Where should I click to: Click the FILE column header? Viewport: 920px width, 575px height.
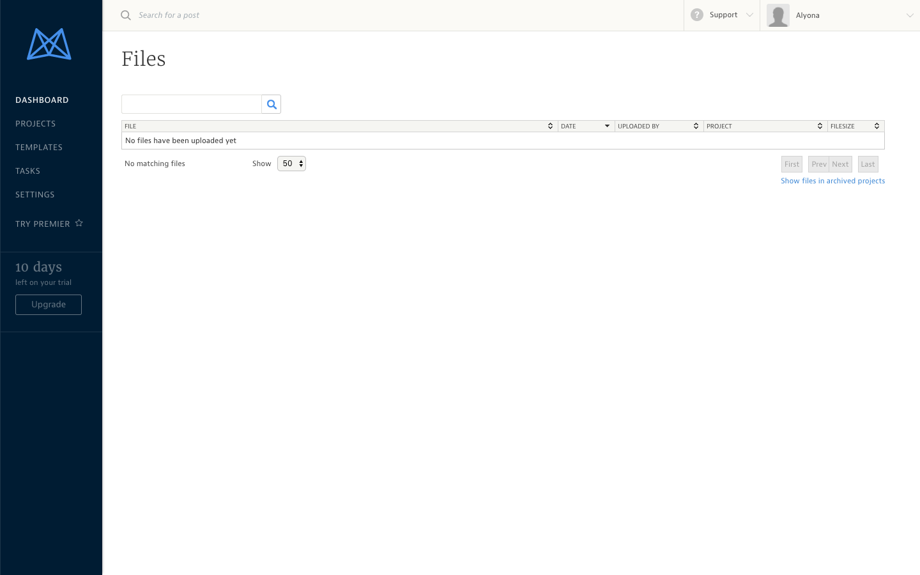[x=130, y=126]
